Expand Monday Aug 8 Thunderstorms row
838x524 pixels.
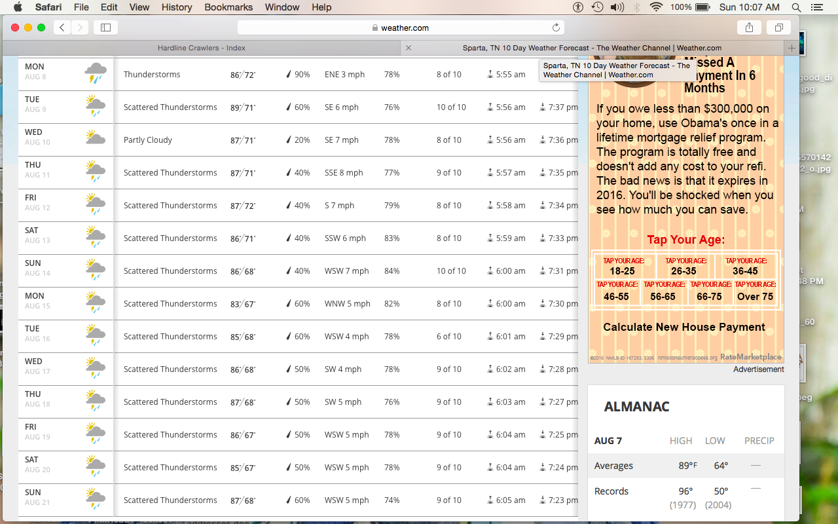tap(298, 75)
